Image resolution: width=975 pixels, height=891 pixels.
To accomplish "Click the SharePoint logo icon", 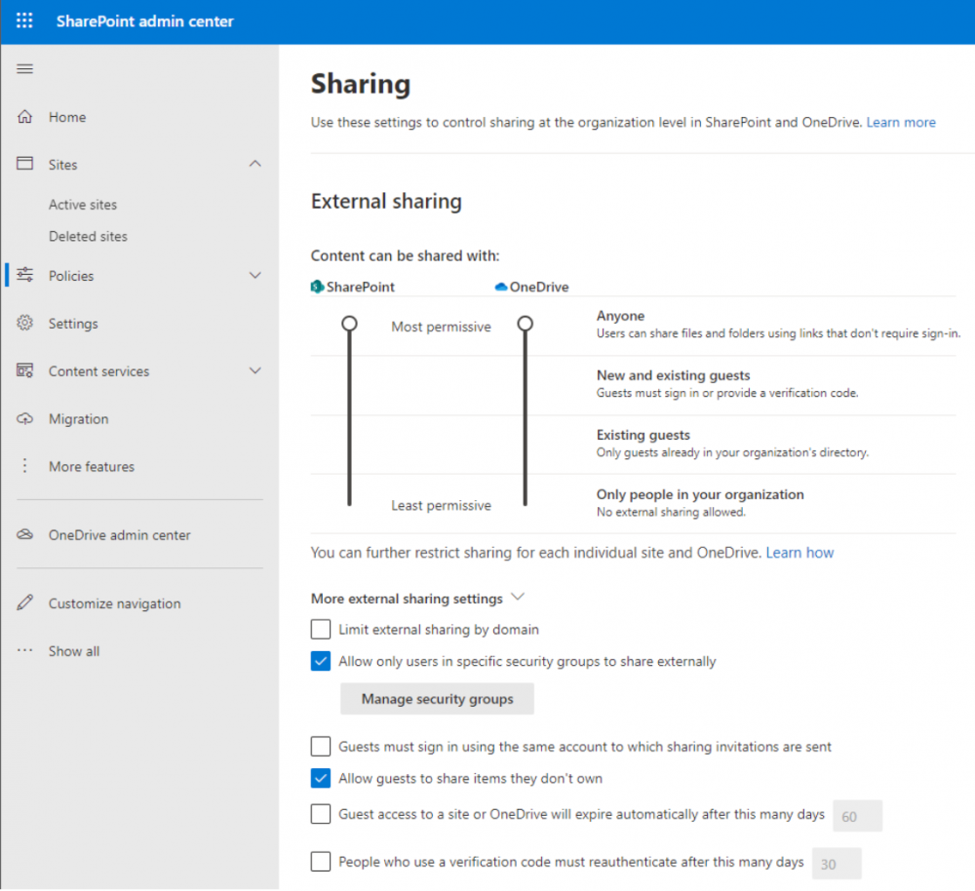I will point(317,287).
